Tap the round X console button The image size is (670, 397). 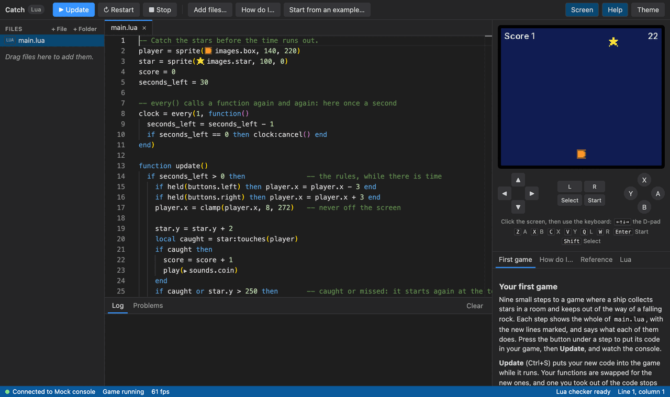pyautogui.click(x=644, y=180)
